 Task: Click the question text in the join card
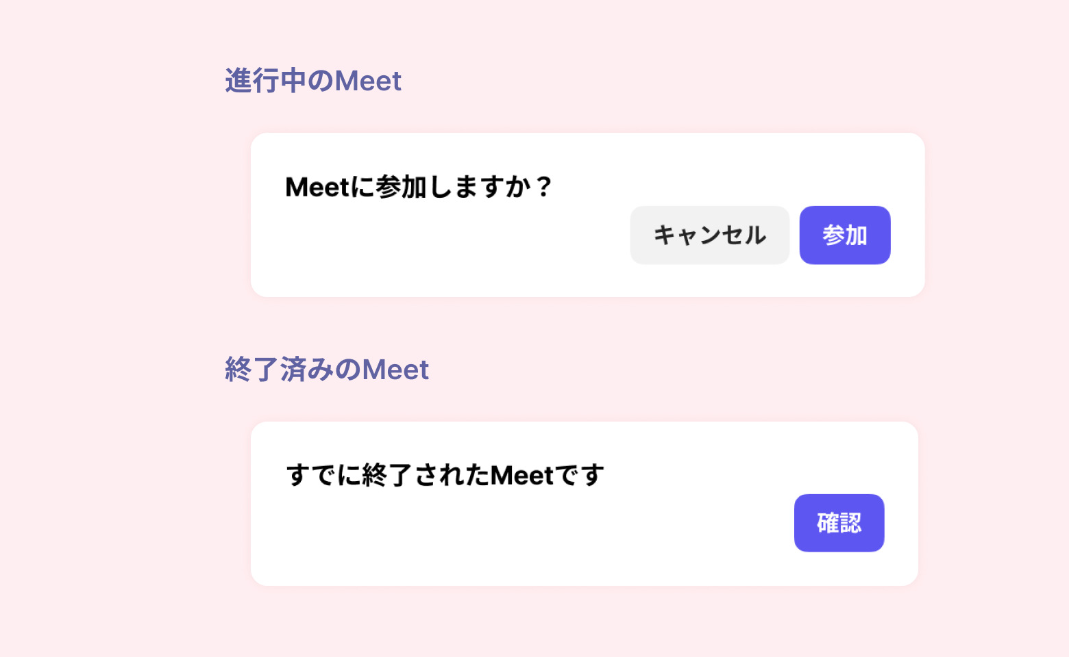coord(419,187)
